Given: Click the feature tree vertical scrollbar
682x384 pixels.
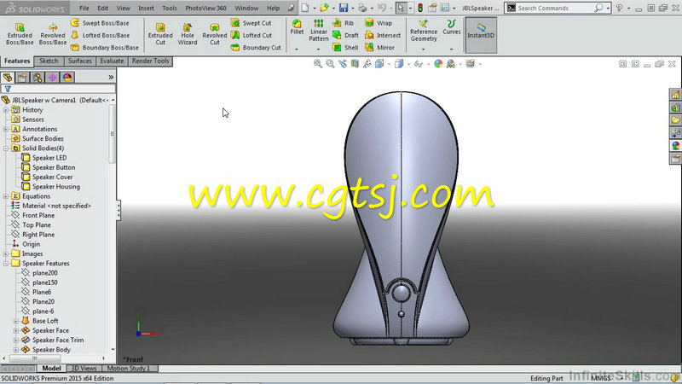Looking at the screenshot, I should pyautogui.click(x=113, y=135).
